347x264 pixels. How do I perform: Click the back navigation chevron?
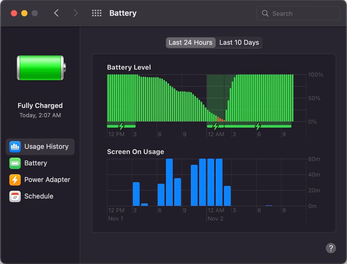pos(56,13)
